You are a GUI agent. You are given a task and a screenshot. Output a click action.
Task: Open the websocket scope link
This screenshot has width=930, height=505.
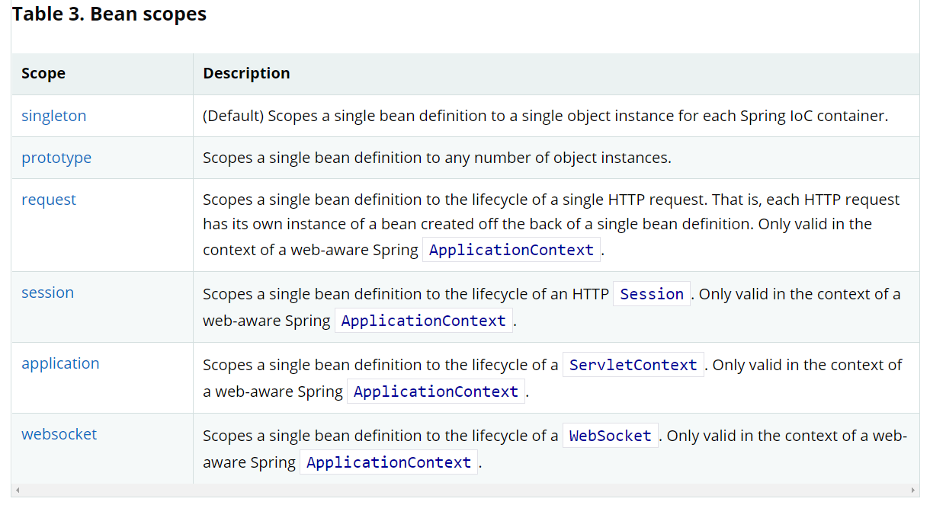[59, 434]
